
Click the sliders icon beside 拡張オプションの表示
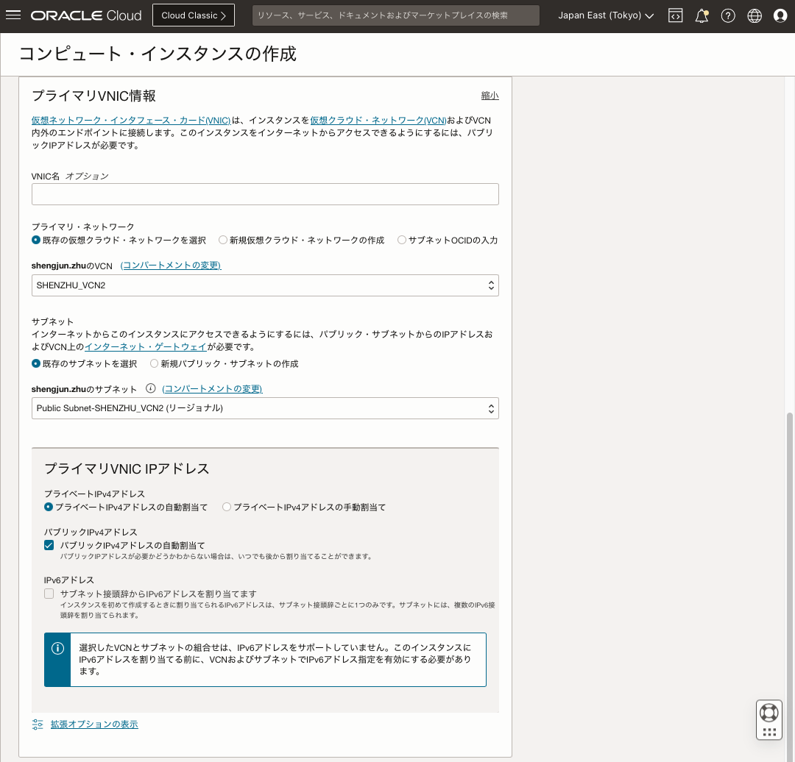point(38,724)
